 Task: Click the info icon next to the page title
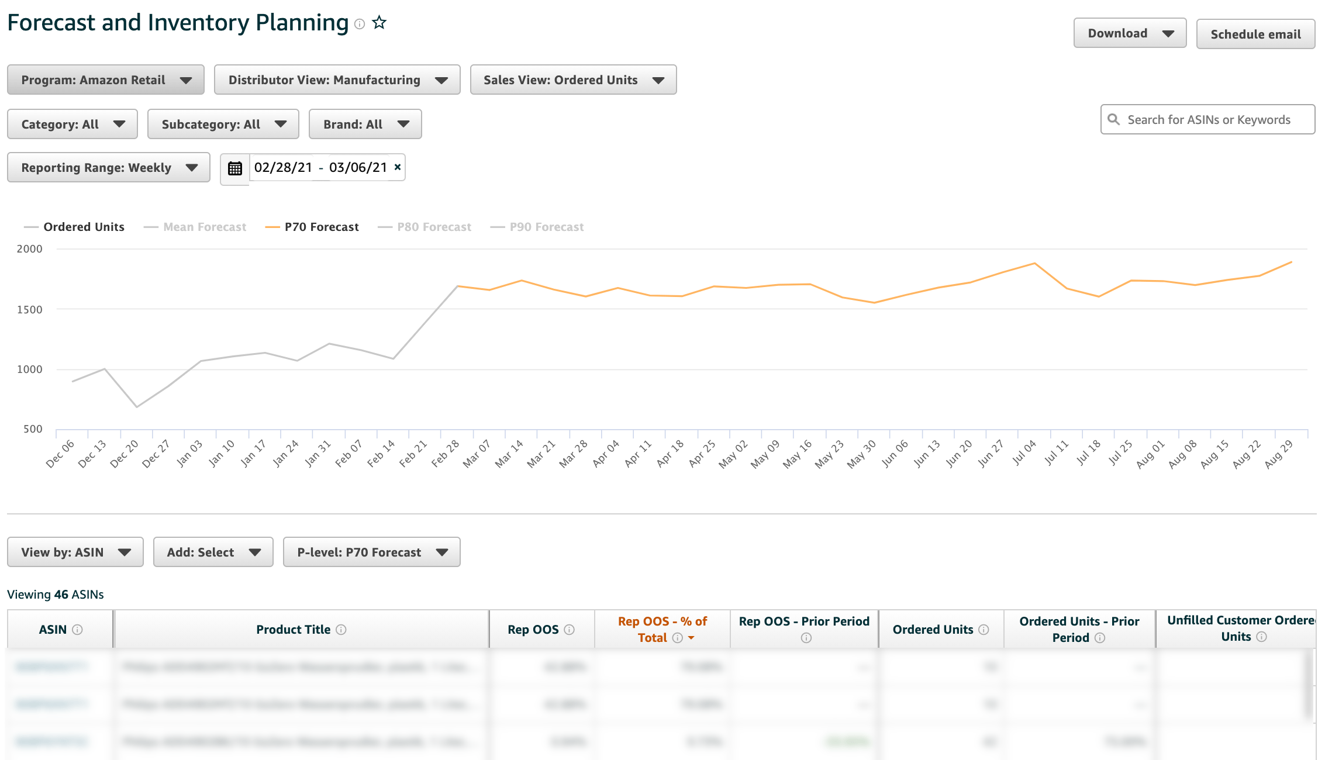[x=360, y=25]
